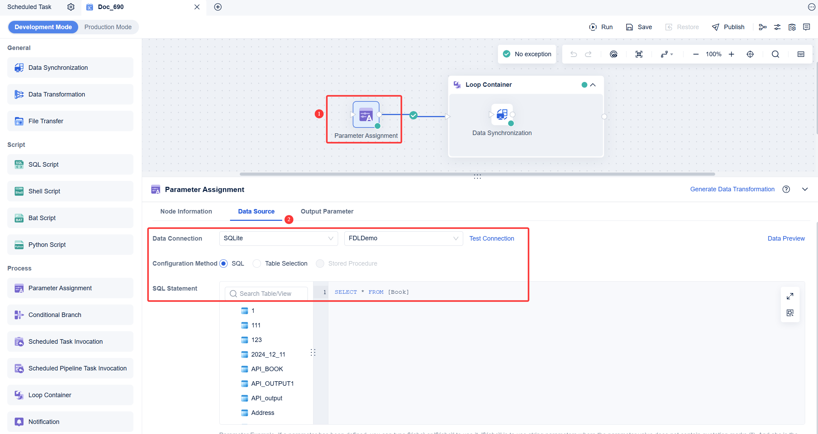Select the Data Synchronization node in loop

coord(502,115)
